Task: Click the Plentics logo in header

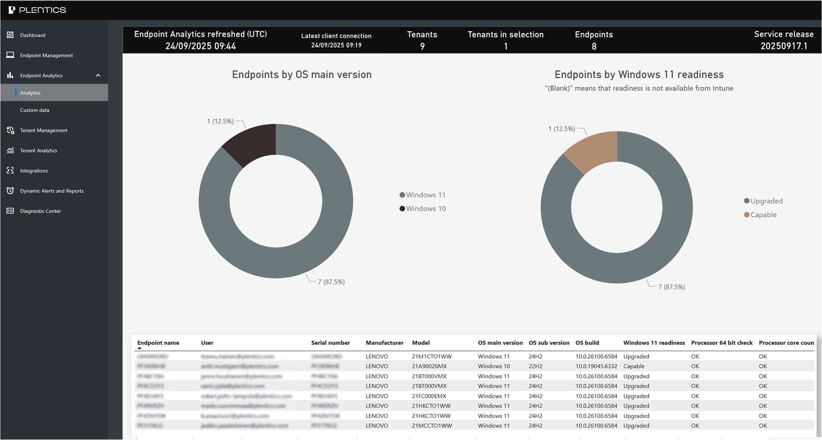Action: coord(37,10)
